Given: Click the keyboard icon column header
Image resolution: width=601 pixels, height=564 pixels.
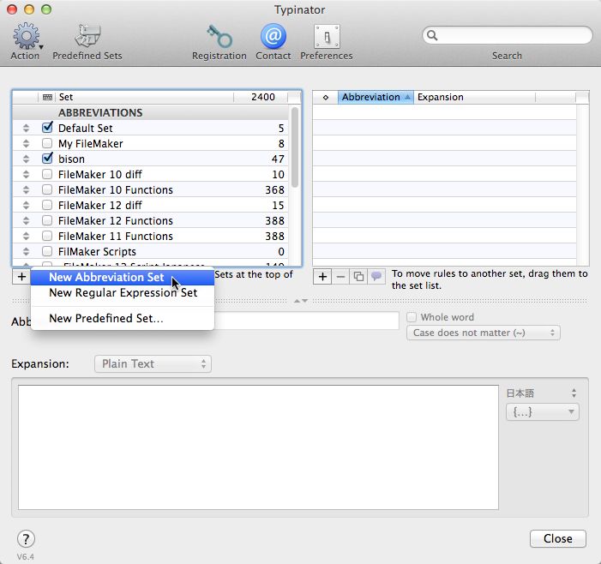Looking at the screenshot, I should pyautogui.click(x=47, y=97).
